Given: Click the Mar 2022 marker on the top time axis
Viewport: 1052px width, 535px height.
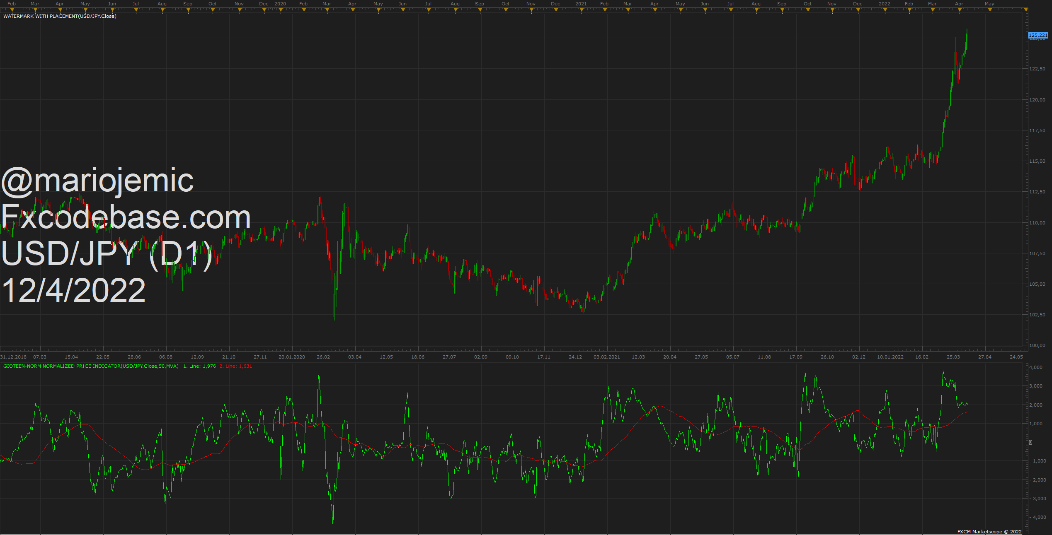Looking at the screenshot, I should pyautogui.click(x=933, y=10).
